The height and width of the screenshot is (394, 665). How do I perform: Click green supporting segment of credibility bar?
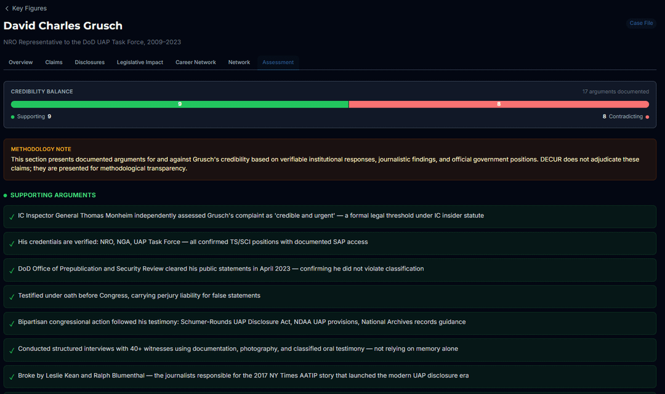(x=180, y=104)
